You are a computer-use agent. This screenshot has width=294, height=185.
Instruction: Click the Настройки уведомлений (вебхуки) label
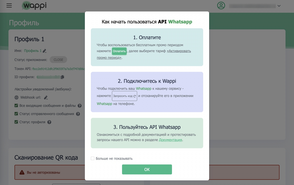[x=43, y=89]
